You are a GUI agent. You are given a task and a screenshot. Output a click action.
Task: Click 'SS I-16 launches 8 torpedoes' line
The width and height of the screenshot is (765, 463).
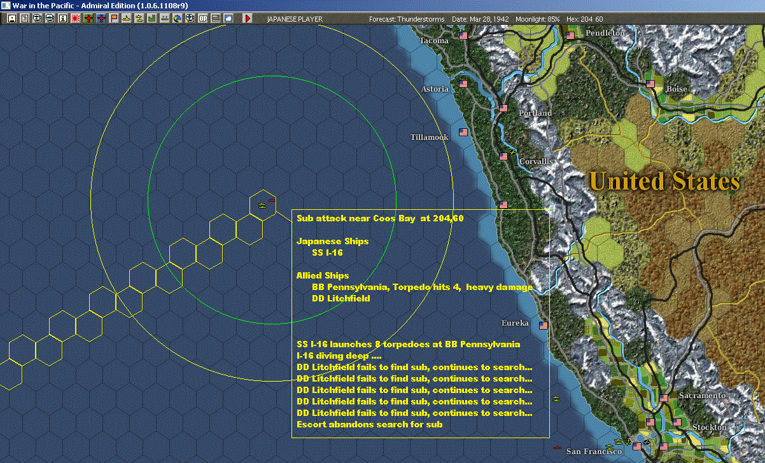point(409,344)
